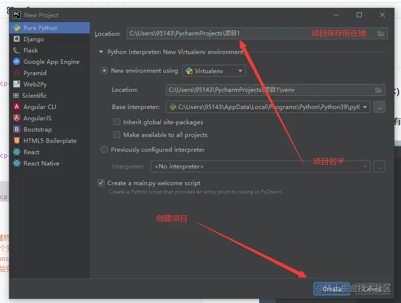
Task: Select Django project type
Action: 50,39
